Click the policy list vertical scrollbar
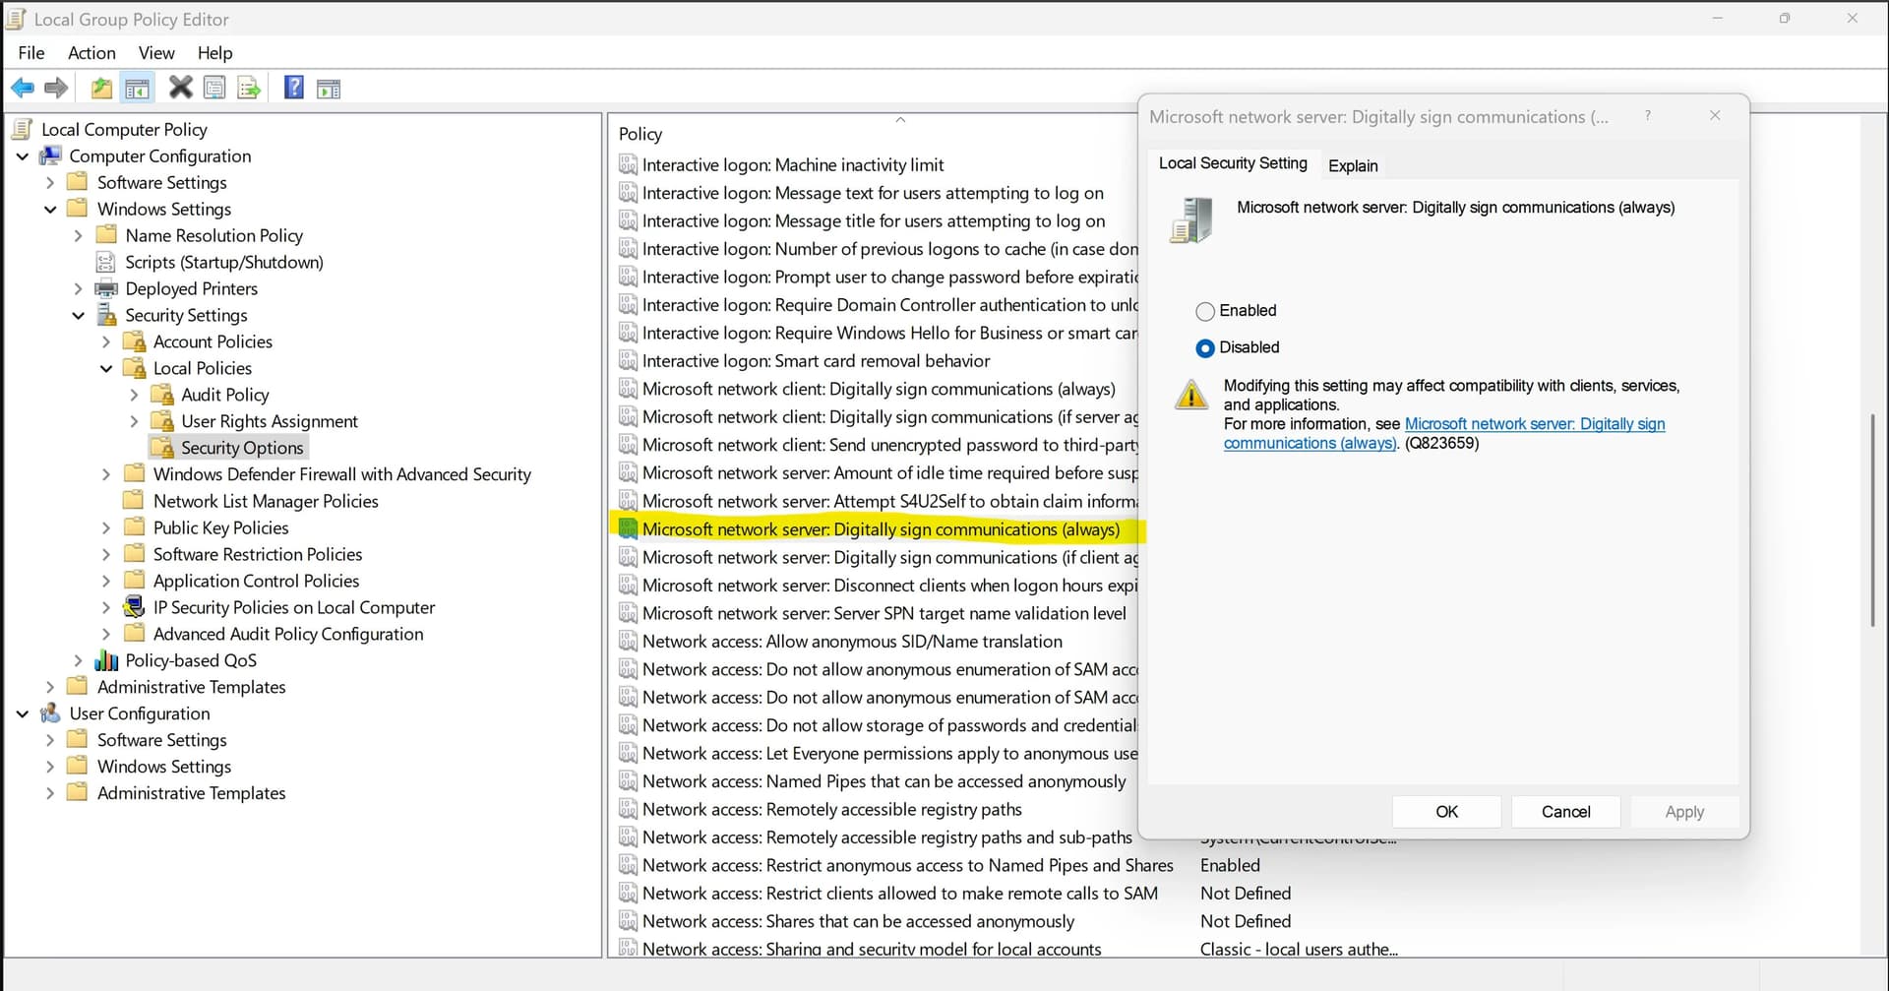The width and height of the screenshot is (1889, 991). [x=1872, y=522]
